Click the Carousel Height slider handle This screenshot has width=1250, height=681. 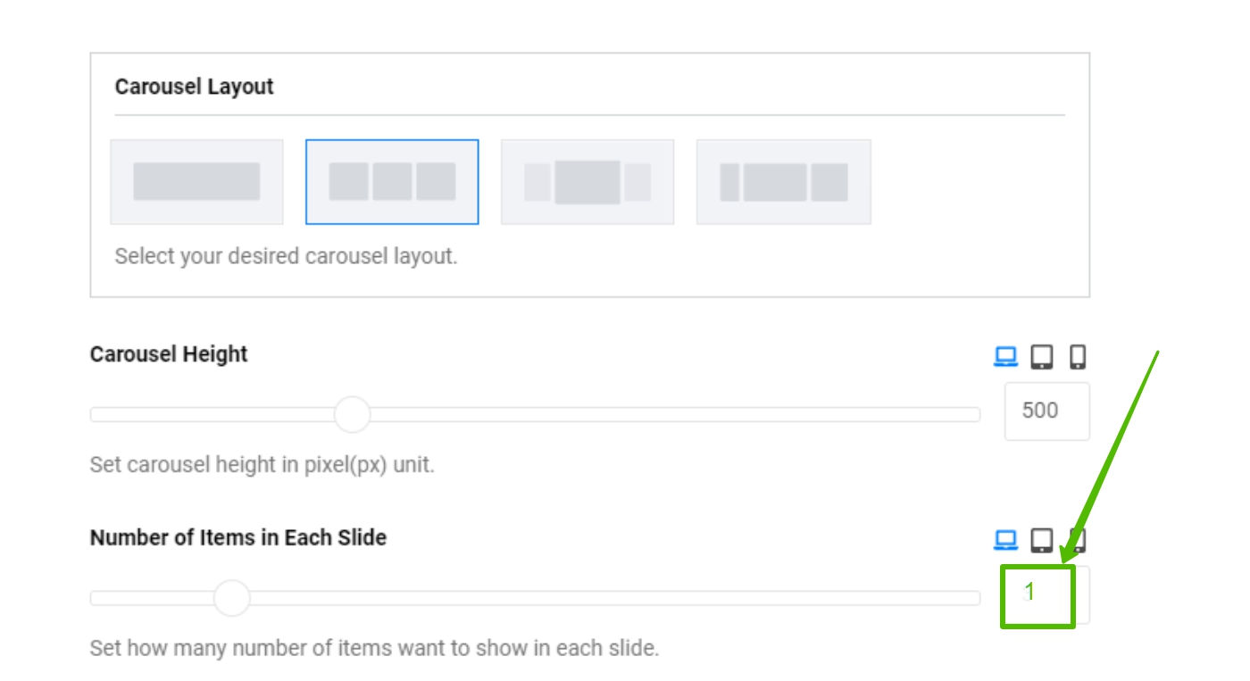[352, 415]
